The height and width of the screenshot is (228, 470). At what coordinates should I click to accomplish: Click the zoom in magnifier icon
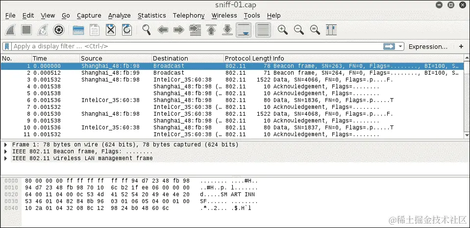pos(283,30)
